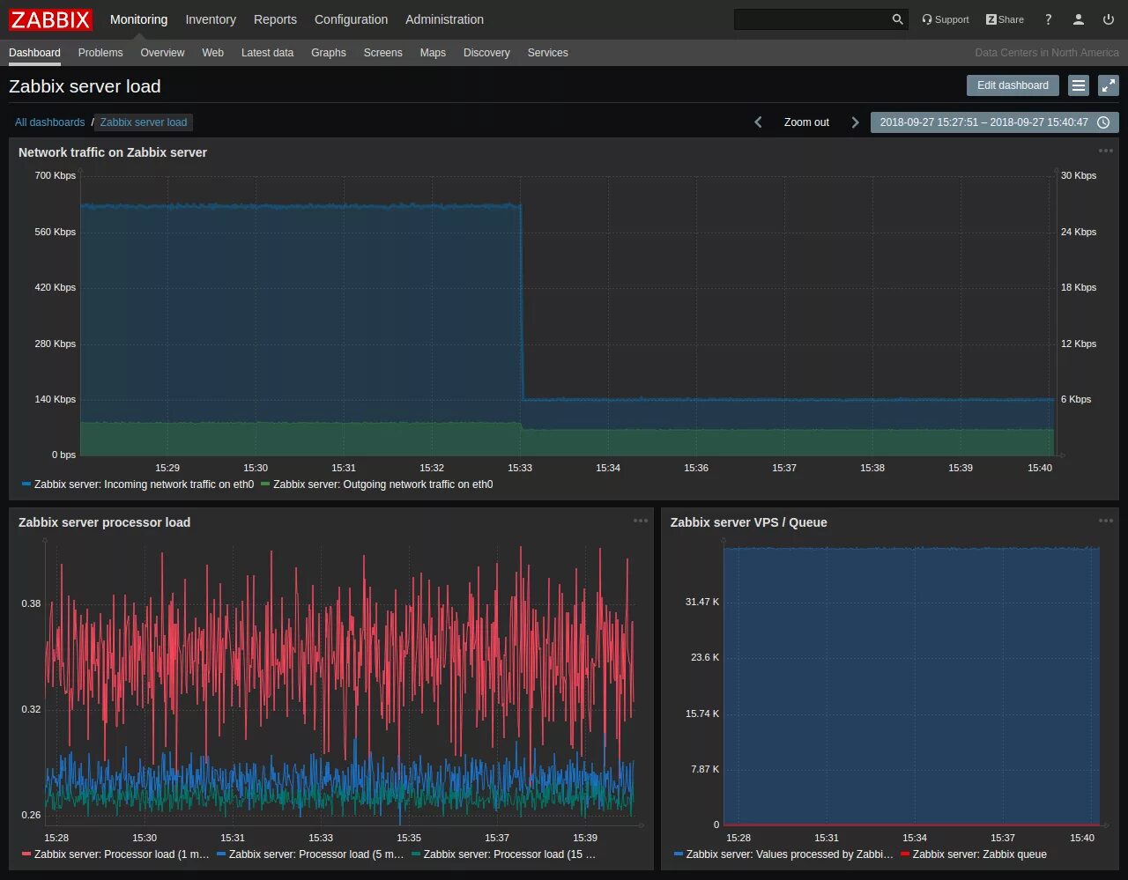Click Zabbix server load breadcrumb

click(x=144, y=122)
